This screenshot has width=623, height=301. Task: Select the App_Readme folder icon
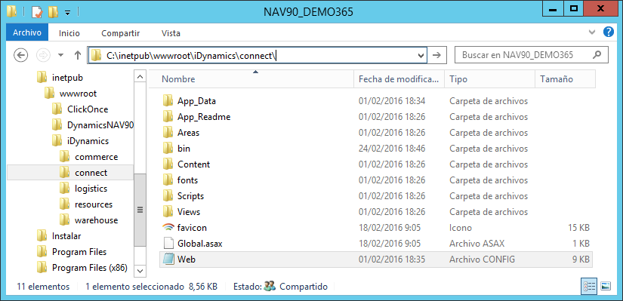click(x=168, y=117)
